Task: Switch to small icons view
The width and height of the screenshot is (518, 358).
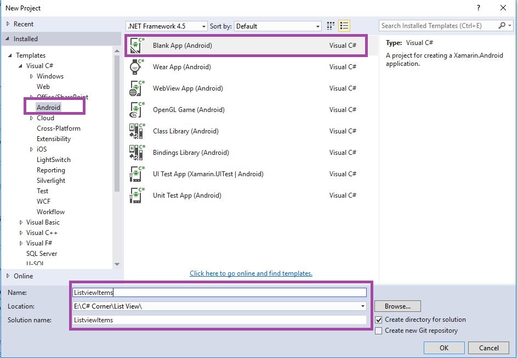Action: pos(331,26)
